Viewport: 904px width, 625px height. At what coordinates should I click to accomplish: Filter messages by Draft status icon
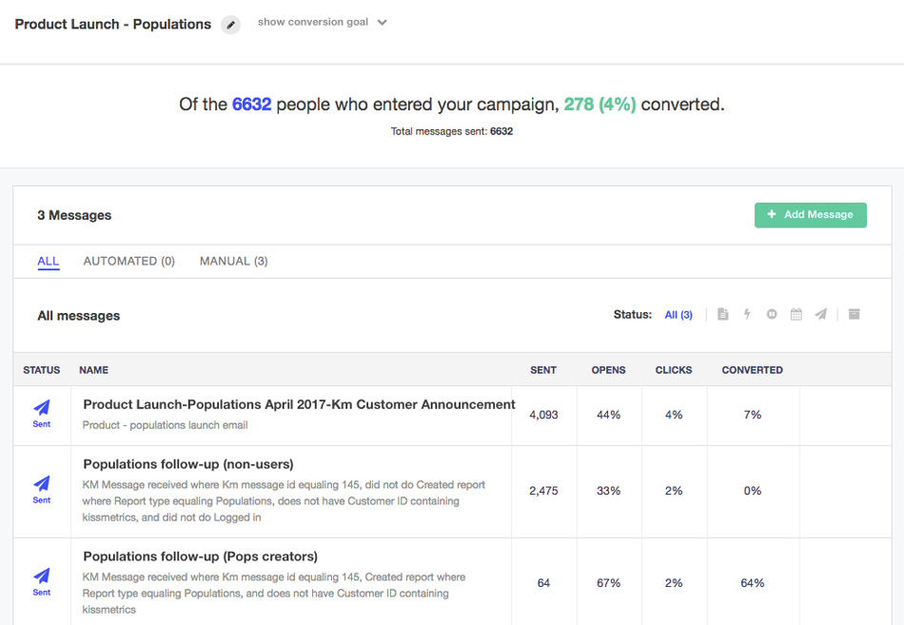tap(723, 314)
